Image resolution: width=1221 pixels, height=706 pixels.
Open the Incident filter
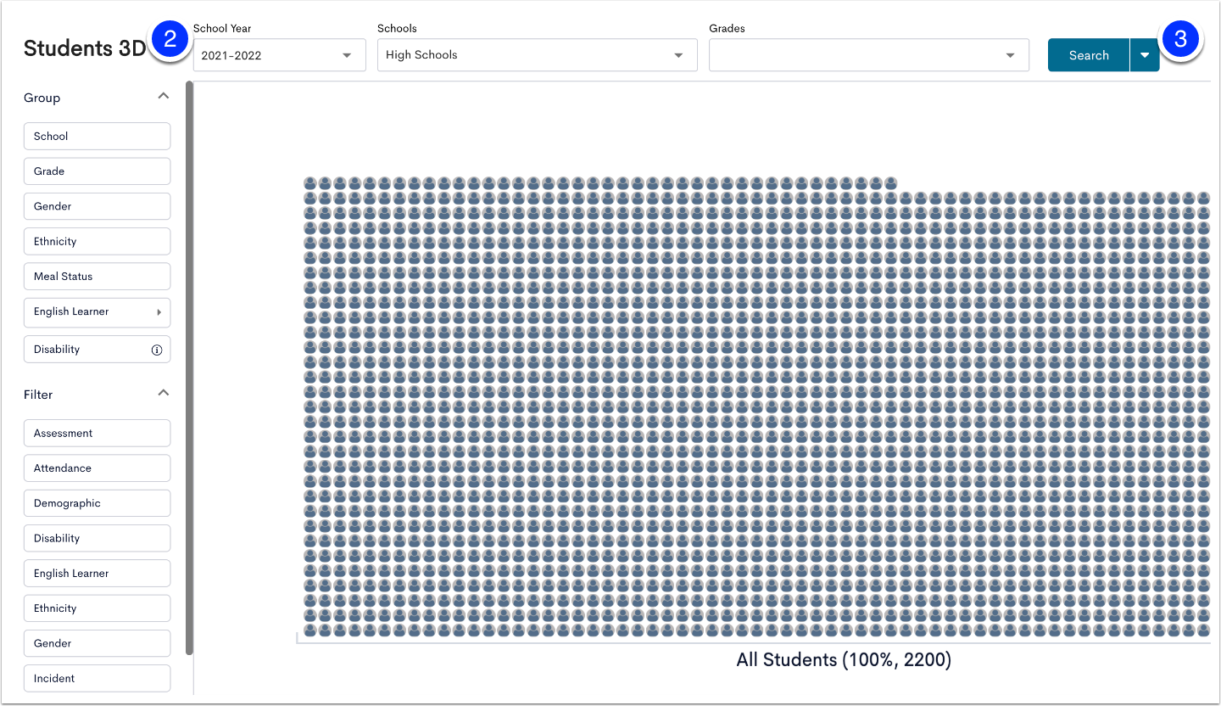click(98, 679)
